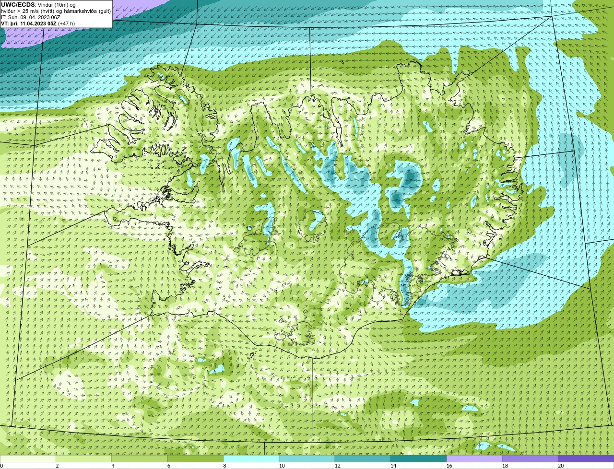Click the 8–10 m/s pale cyan legend swatch

[251, 458]
